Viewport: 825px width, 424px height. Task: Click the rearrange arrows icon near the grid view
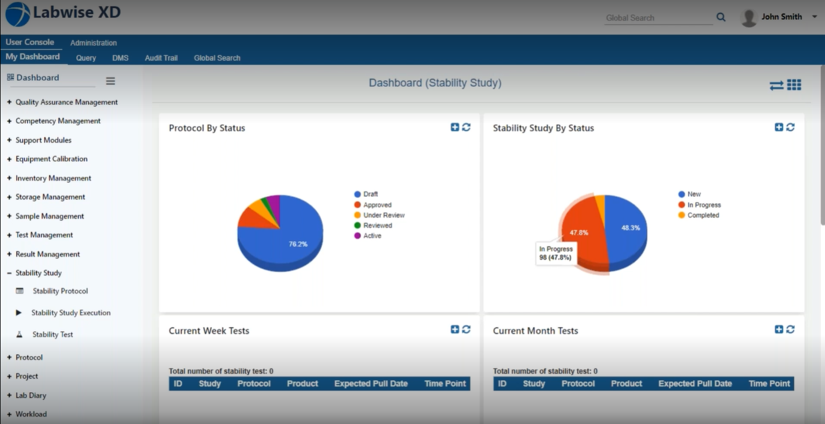click(x=776, y=84)
